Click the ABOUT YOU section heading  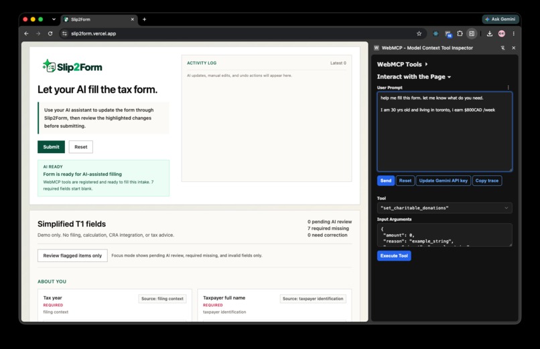point(52,281)
